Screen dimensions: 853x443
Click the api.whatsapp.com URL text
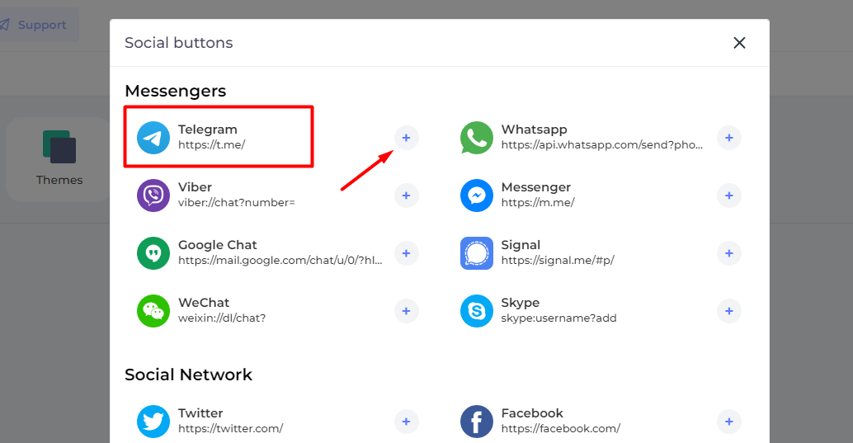coord(602,144)
